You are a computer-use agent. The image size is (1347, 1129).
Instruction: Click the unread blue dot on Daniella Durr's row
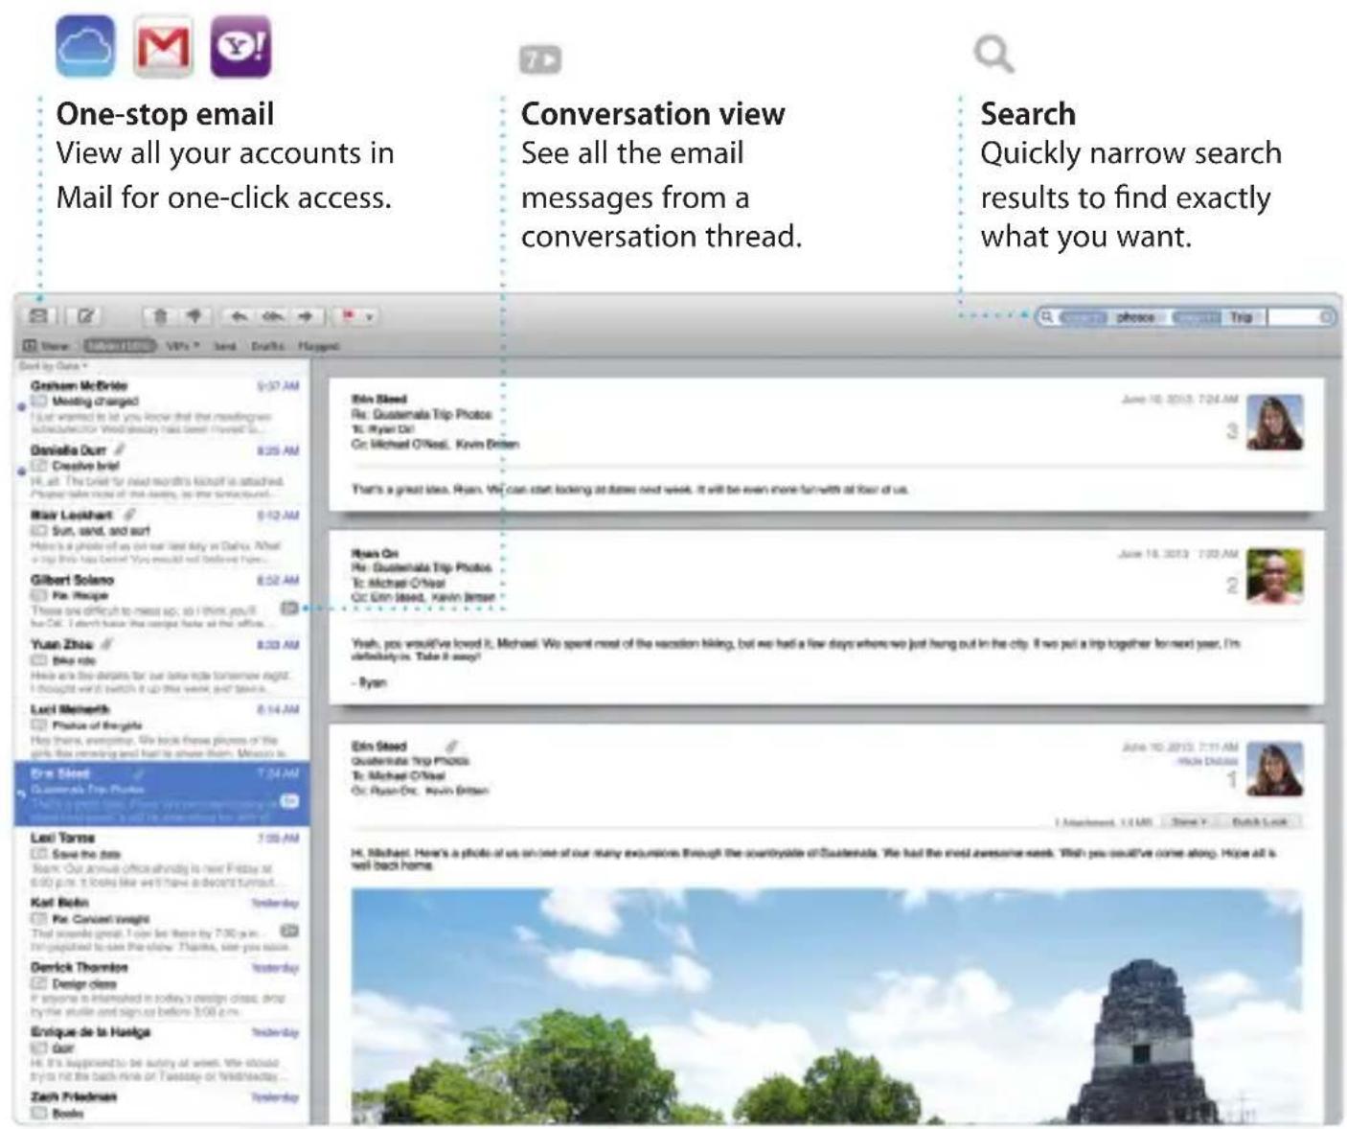tap(22, 471)
